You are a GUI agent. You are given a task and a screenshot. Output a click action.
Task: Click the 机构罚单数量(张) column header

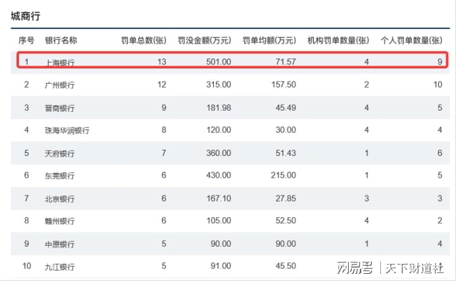(x=338, y=41)
